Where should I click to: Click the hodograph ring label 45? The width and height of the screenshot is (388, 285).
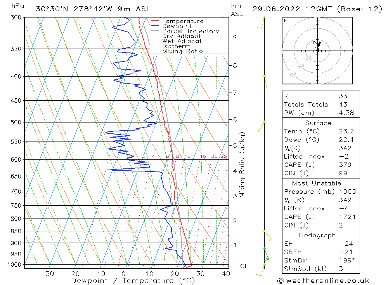293,74
